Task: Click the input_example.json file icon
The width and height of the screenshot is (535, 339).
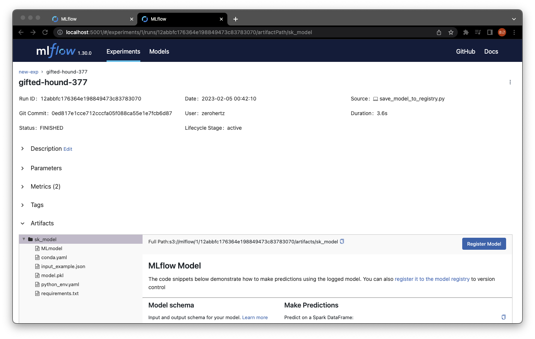Action: click(x=37, y=266)
